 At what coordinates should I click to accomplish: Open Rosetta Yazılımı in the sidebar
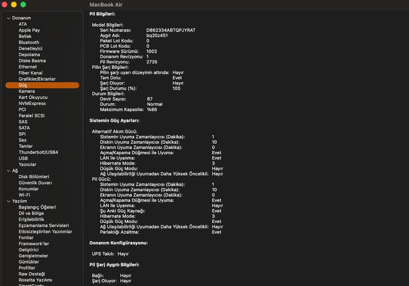point(36,280)
